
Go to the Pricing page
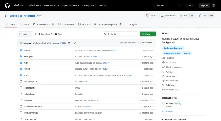pos(103,5)
